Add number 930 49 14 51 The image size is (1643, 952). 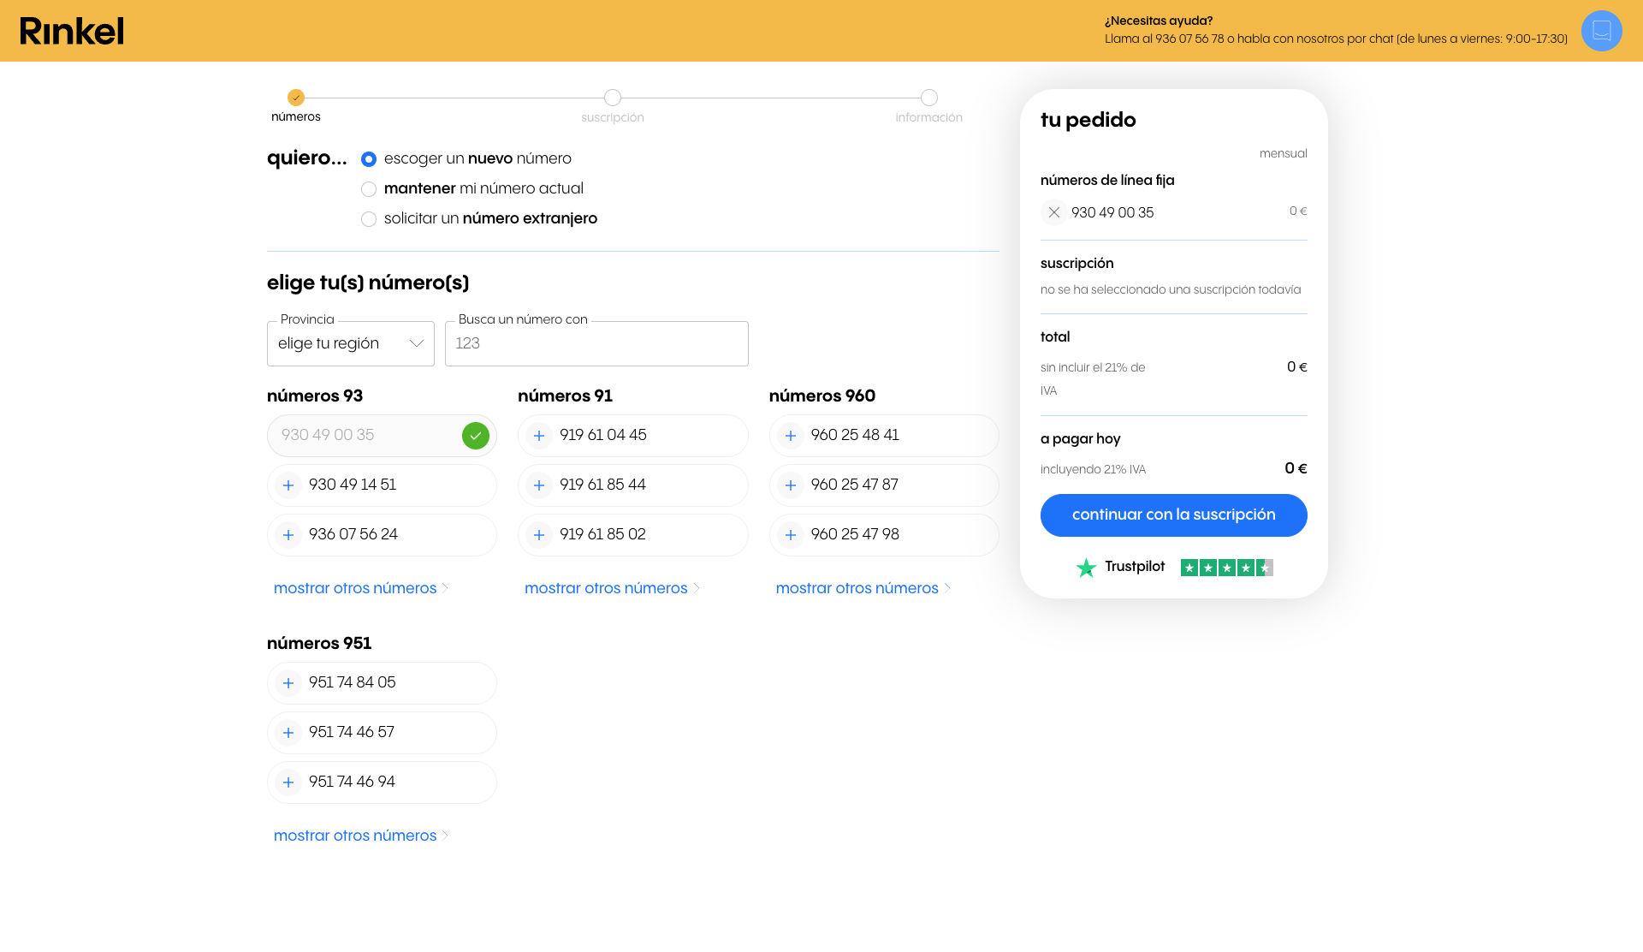click(x=288, y=485)
